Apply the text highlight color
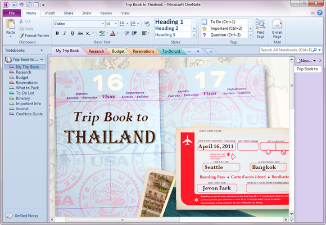 pyautogui.click(x=102, y=33)
